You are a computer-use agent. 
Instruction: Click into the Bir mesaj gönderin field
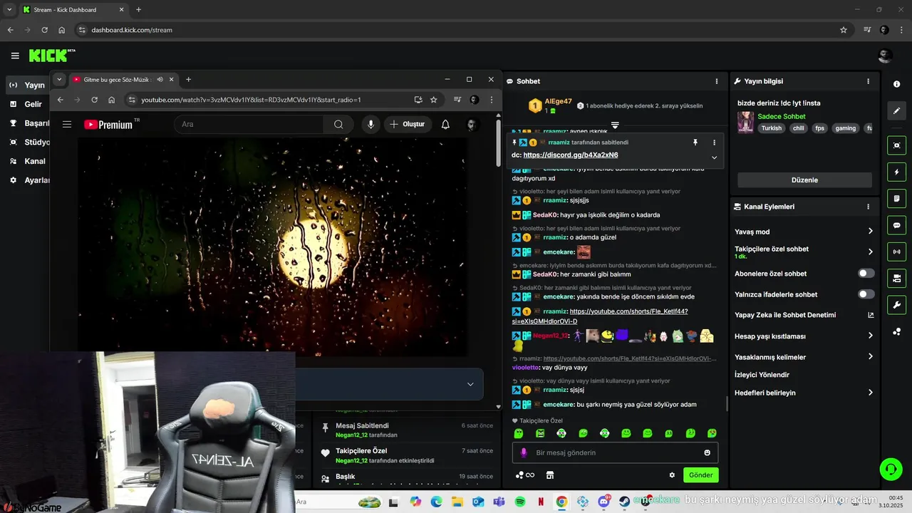pos(615,452)
